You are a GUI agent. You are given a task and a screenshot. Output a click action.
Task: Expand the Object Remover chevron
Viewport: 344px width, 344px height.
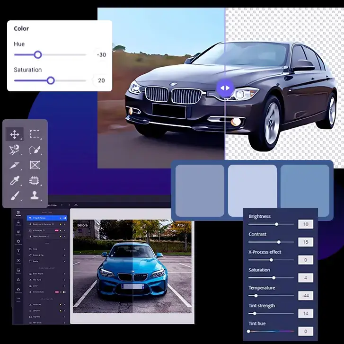(64, 237)
